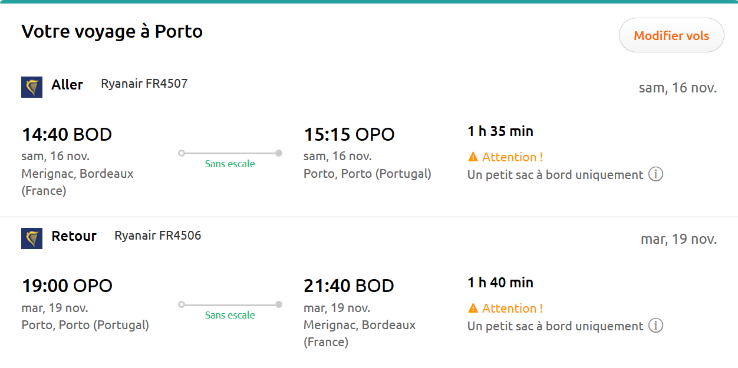Click the Votre voyage à Porto heading

[x=112, y=31]
